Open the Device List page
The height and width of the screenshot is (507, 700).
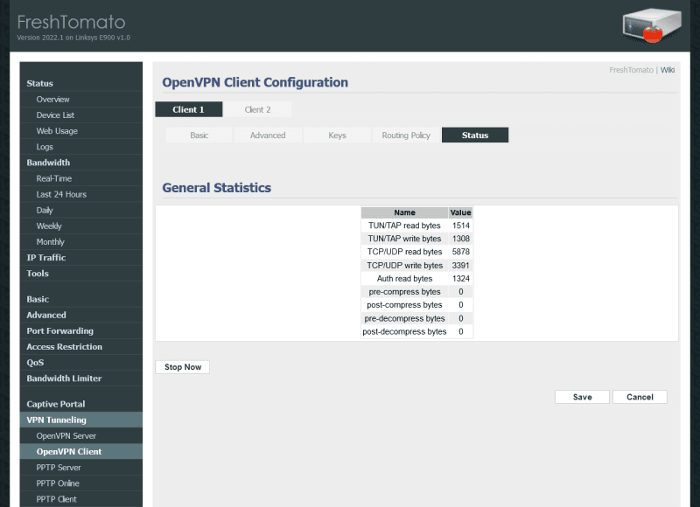(55, 115)
